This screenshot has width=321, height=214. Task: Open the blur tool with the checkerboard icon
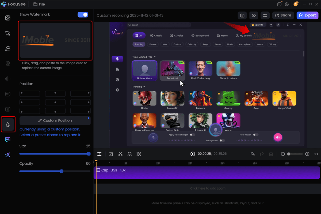pos(139,154)
